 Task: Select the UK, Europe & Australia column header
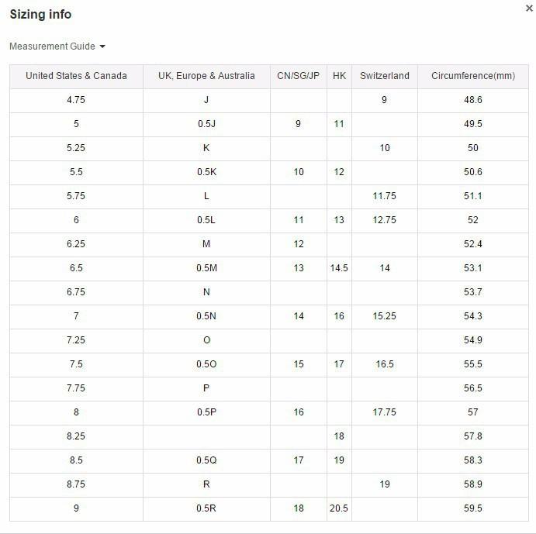pyautogui.click(x=206, y=76)
